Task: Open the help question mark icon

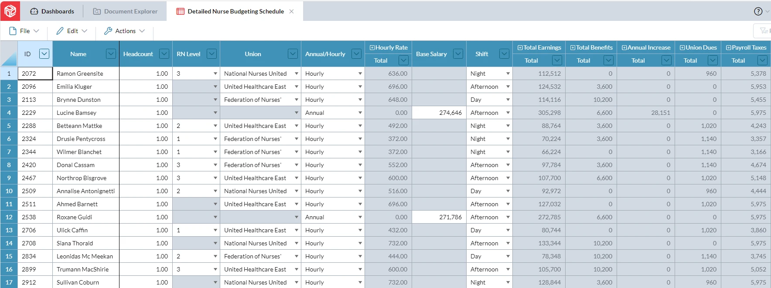Action: tap(758, 11)
